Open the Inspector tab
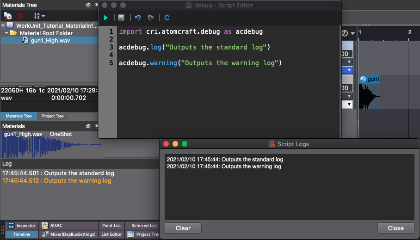Screen dimensions: 420x240 (22, 226)
